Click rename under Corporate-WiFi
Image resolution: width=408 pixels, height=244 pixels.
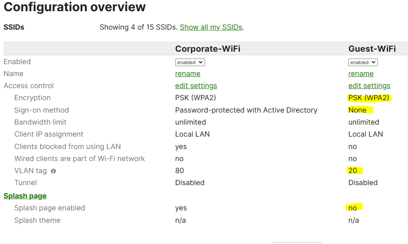[x=188, y=74]
